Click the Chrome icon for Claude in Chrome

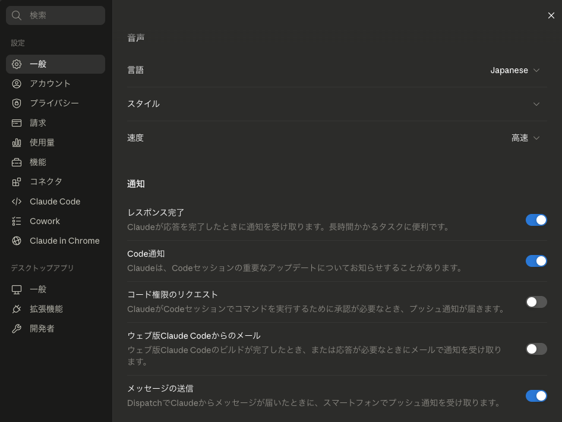[x=17, y=241]
